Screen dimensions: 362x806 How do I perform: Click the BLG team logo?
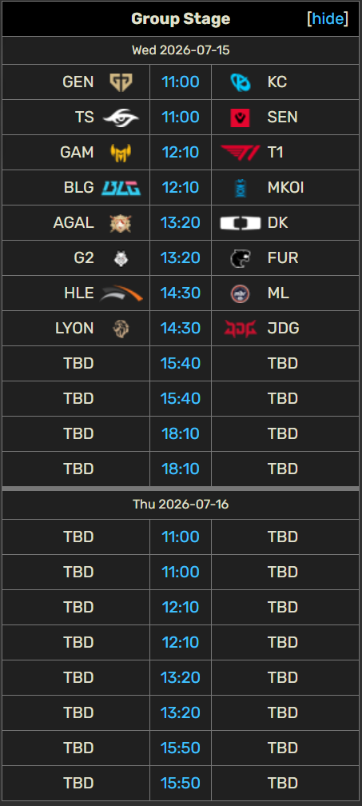(x=121, y=188)
